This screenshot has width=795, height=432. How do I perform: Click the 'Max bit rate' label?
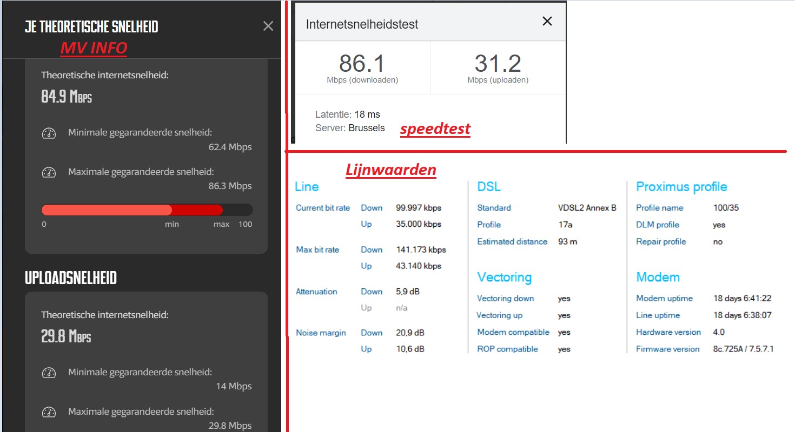[x=317, y=249]
